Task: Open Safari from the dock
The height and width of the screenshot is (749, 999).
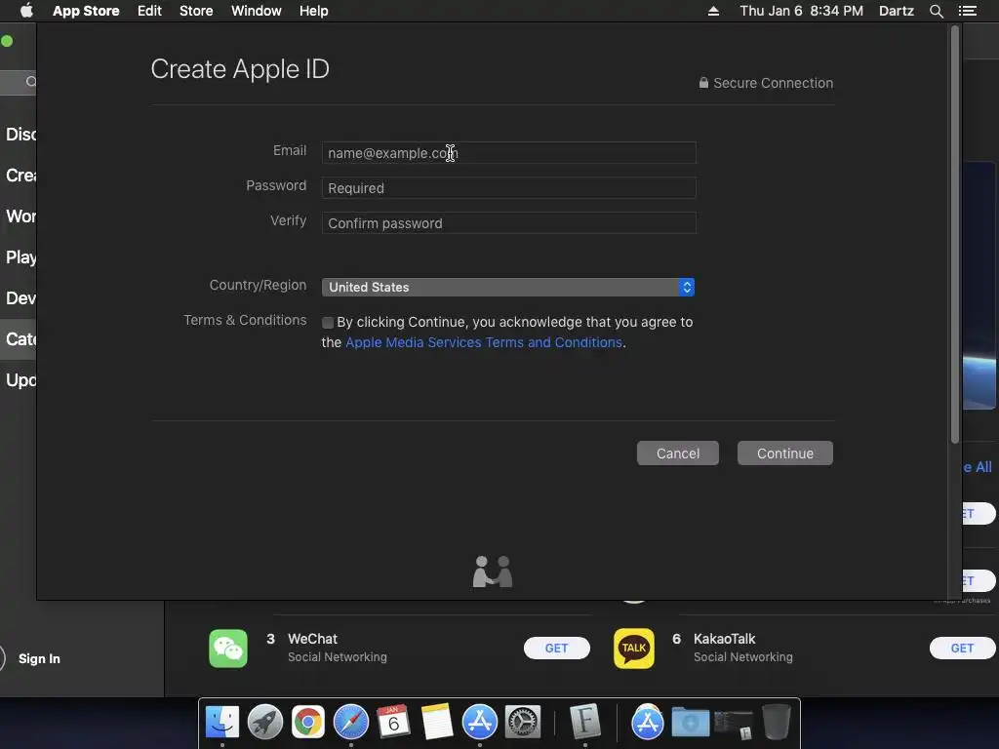Action: coord(351,723)
